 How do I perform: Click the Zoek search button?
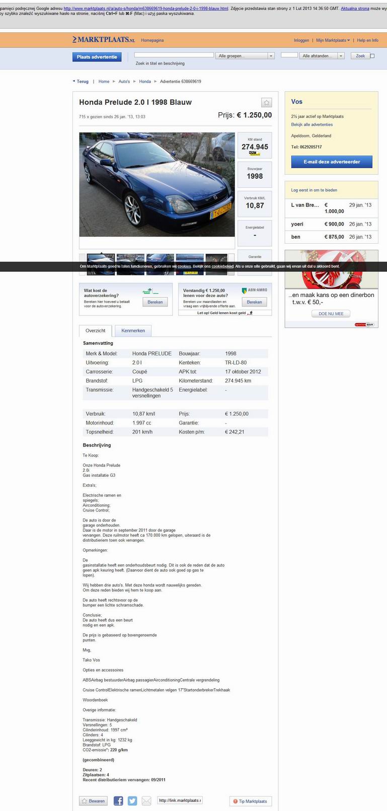(360, 56)
